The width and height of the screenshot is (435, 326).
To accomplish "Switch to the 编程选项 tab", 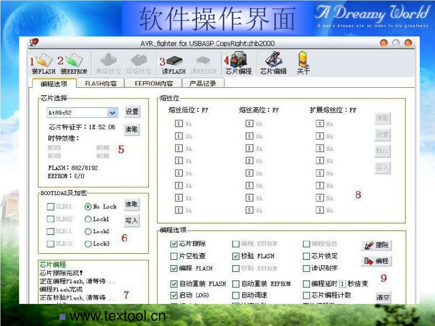I will [x=54, y=84].
